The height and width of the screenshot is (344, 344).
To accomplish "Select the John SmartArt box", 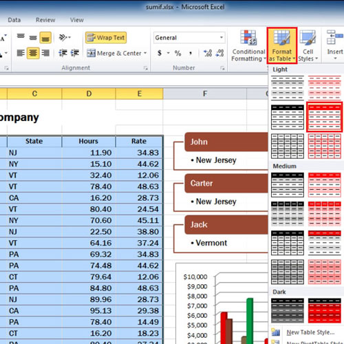I will (226, 142).
